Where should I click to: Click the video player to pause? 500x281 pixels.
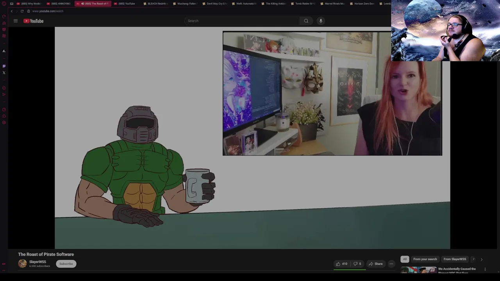(252, 138)
